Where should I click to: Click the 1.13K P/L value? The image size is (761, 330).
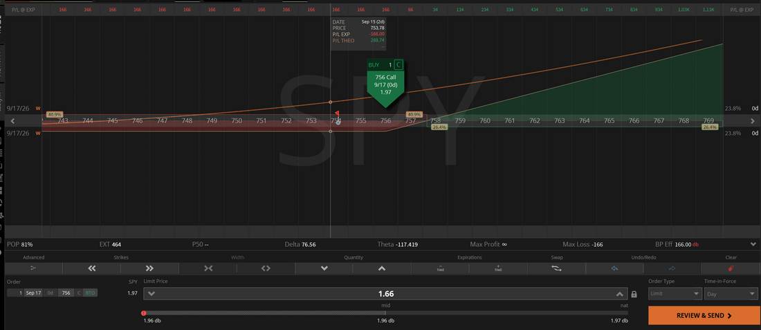709,9
